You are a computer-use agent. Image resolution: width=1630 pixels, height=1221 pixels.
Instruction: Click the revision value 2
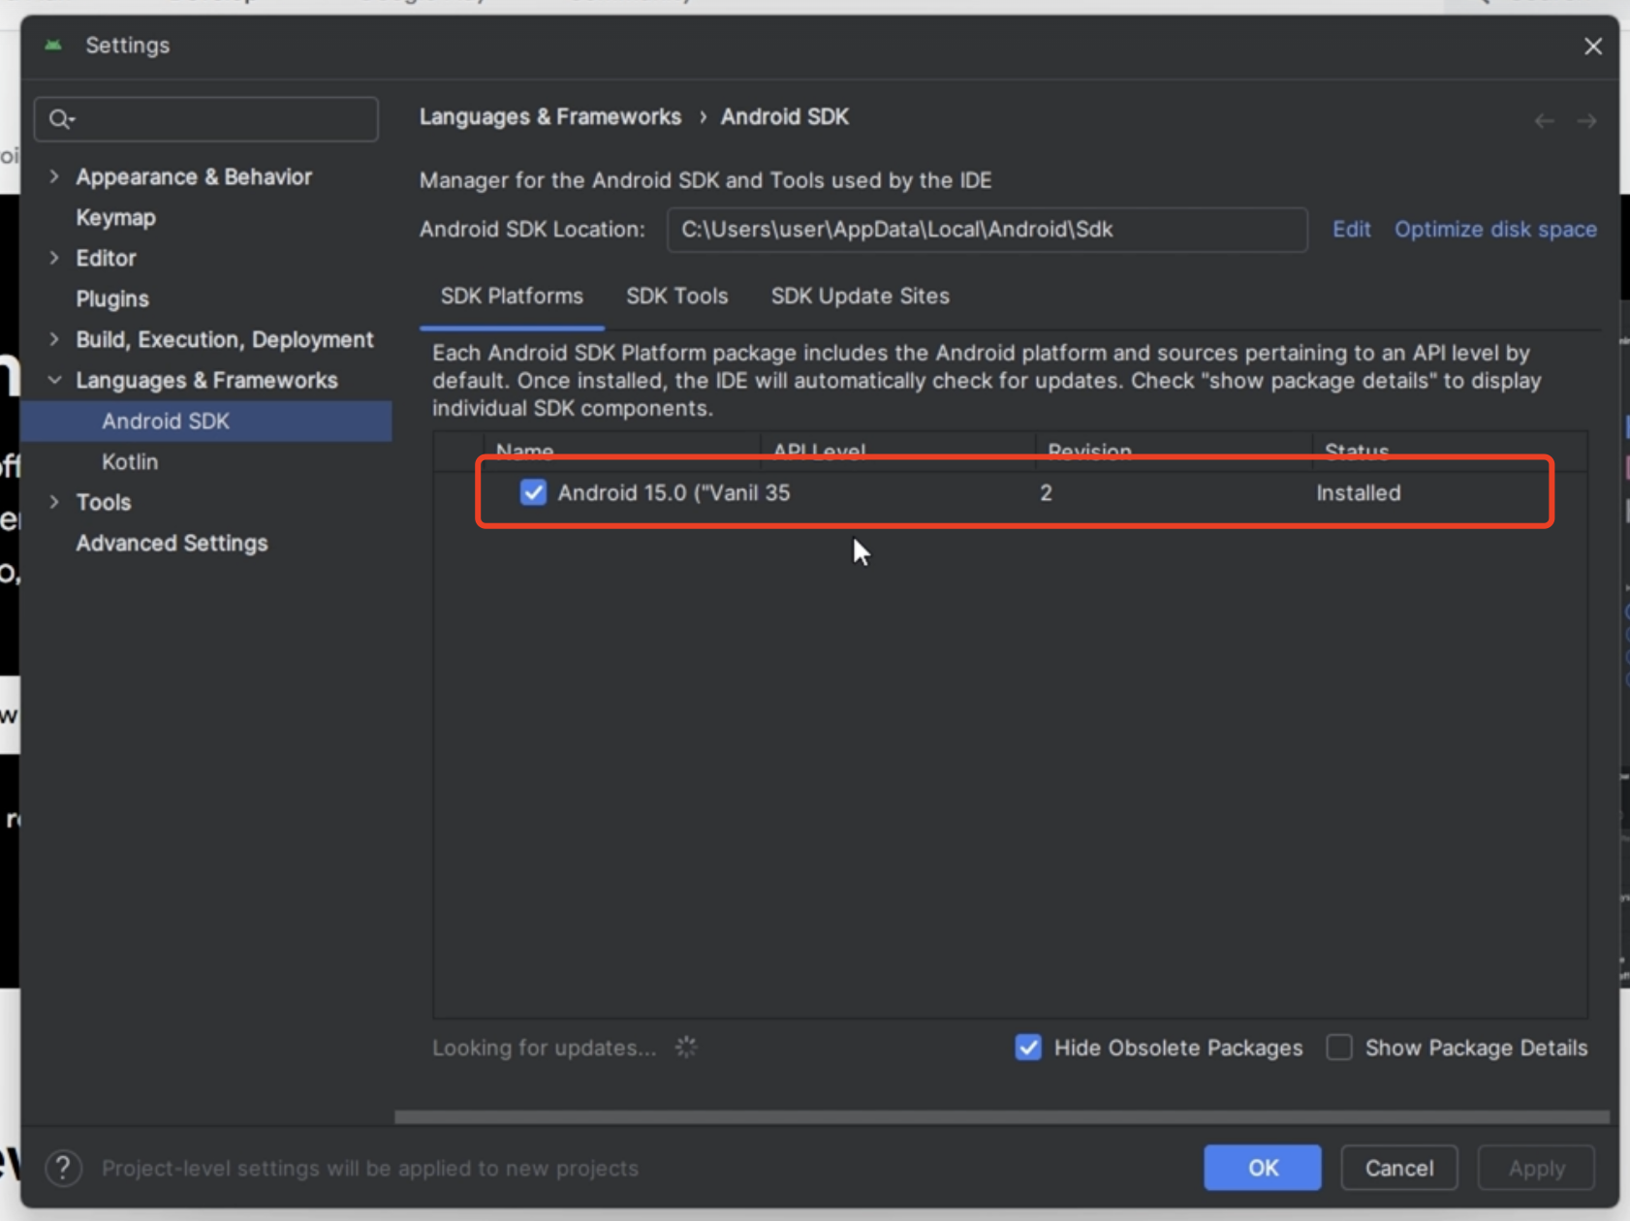pyautogui.click(x=1046, y=492)
